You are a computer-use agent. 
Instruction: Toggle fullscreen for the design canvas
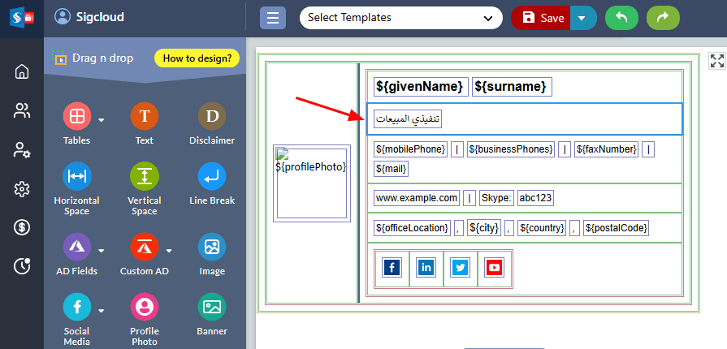click(716, 61)
